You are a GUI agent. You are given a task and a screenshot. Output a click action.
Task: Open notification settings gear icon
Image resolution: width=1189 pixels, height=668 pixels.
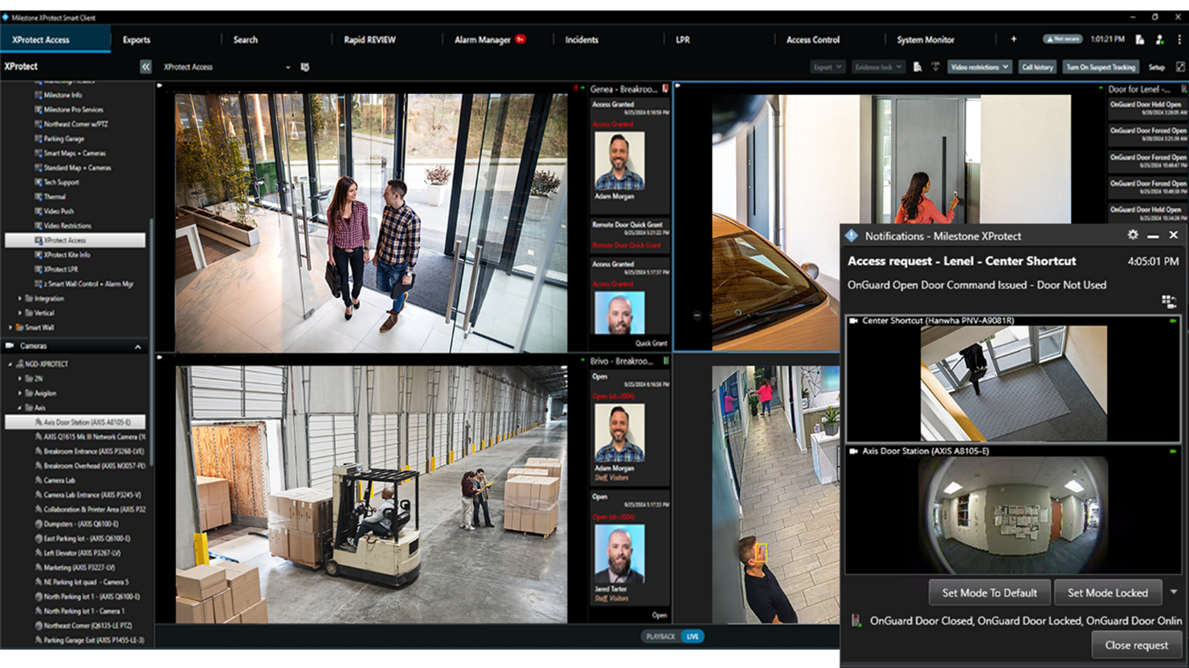[1133, 235]
